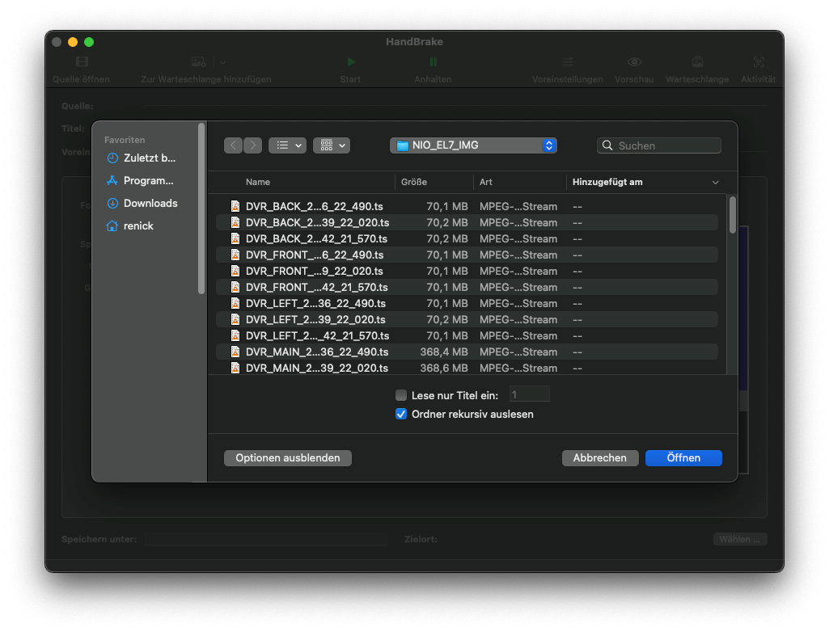Click the 368,4 MB size cell
Screen dimensions: 829x632
pyautogui.click(x=443, y=352)
